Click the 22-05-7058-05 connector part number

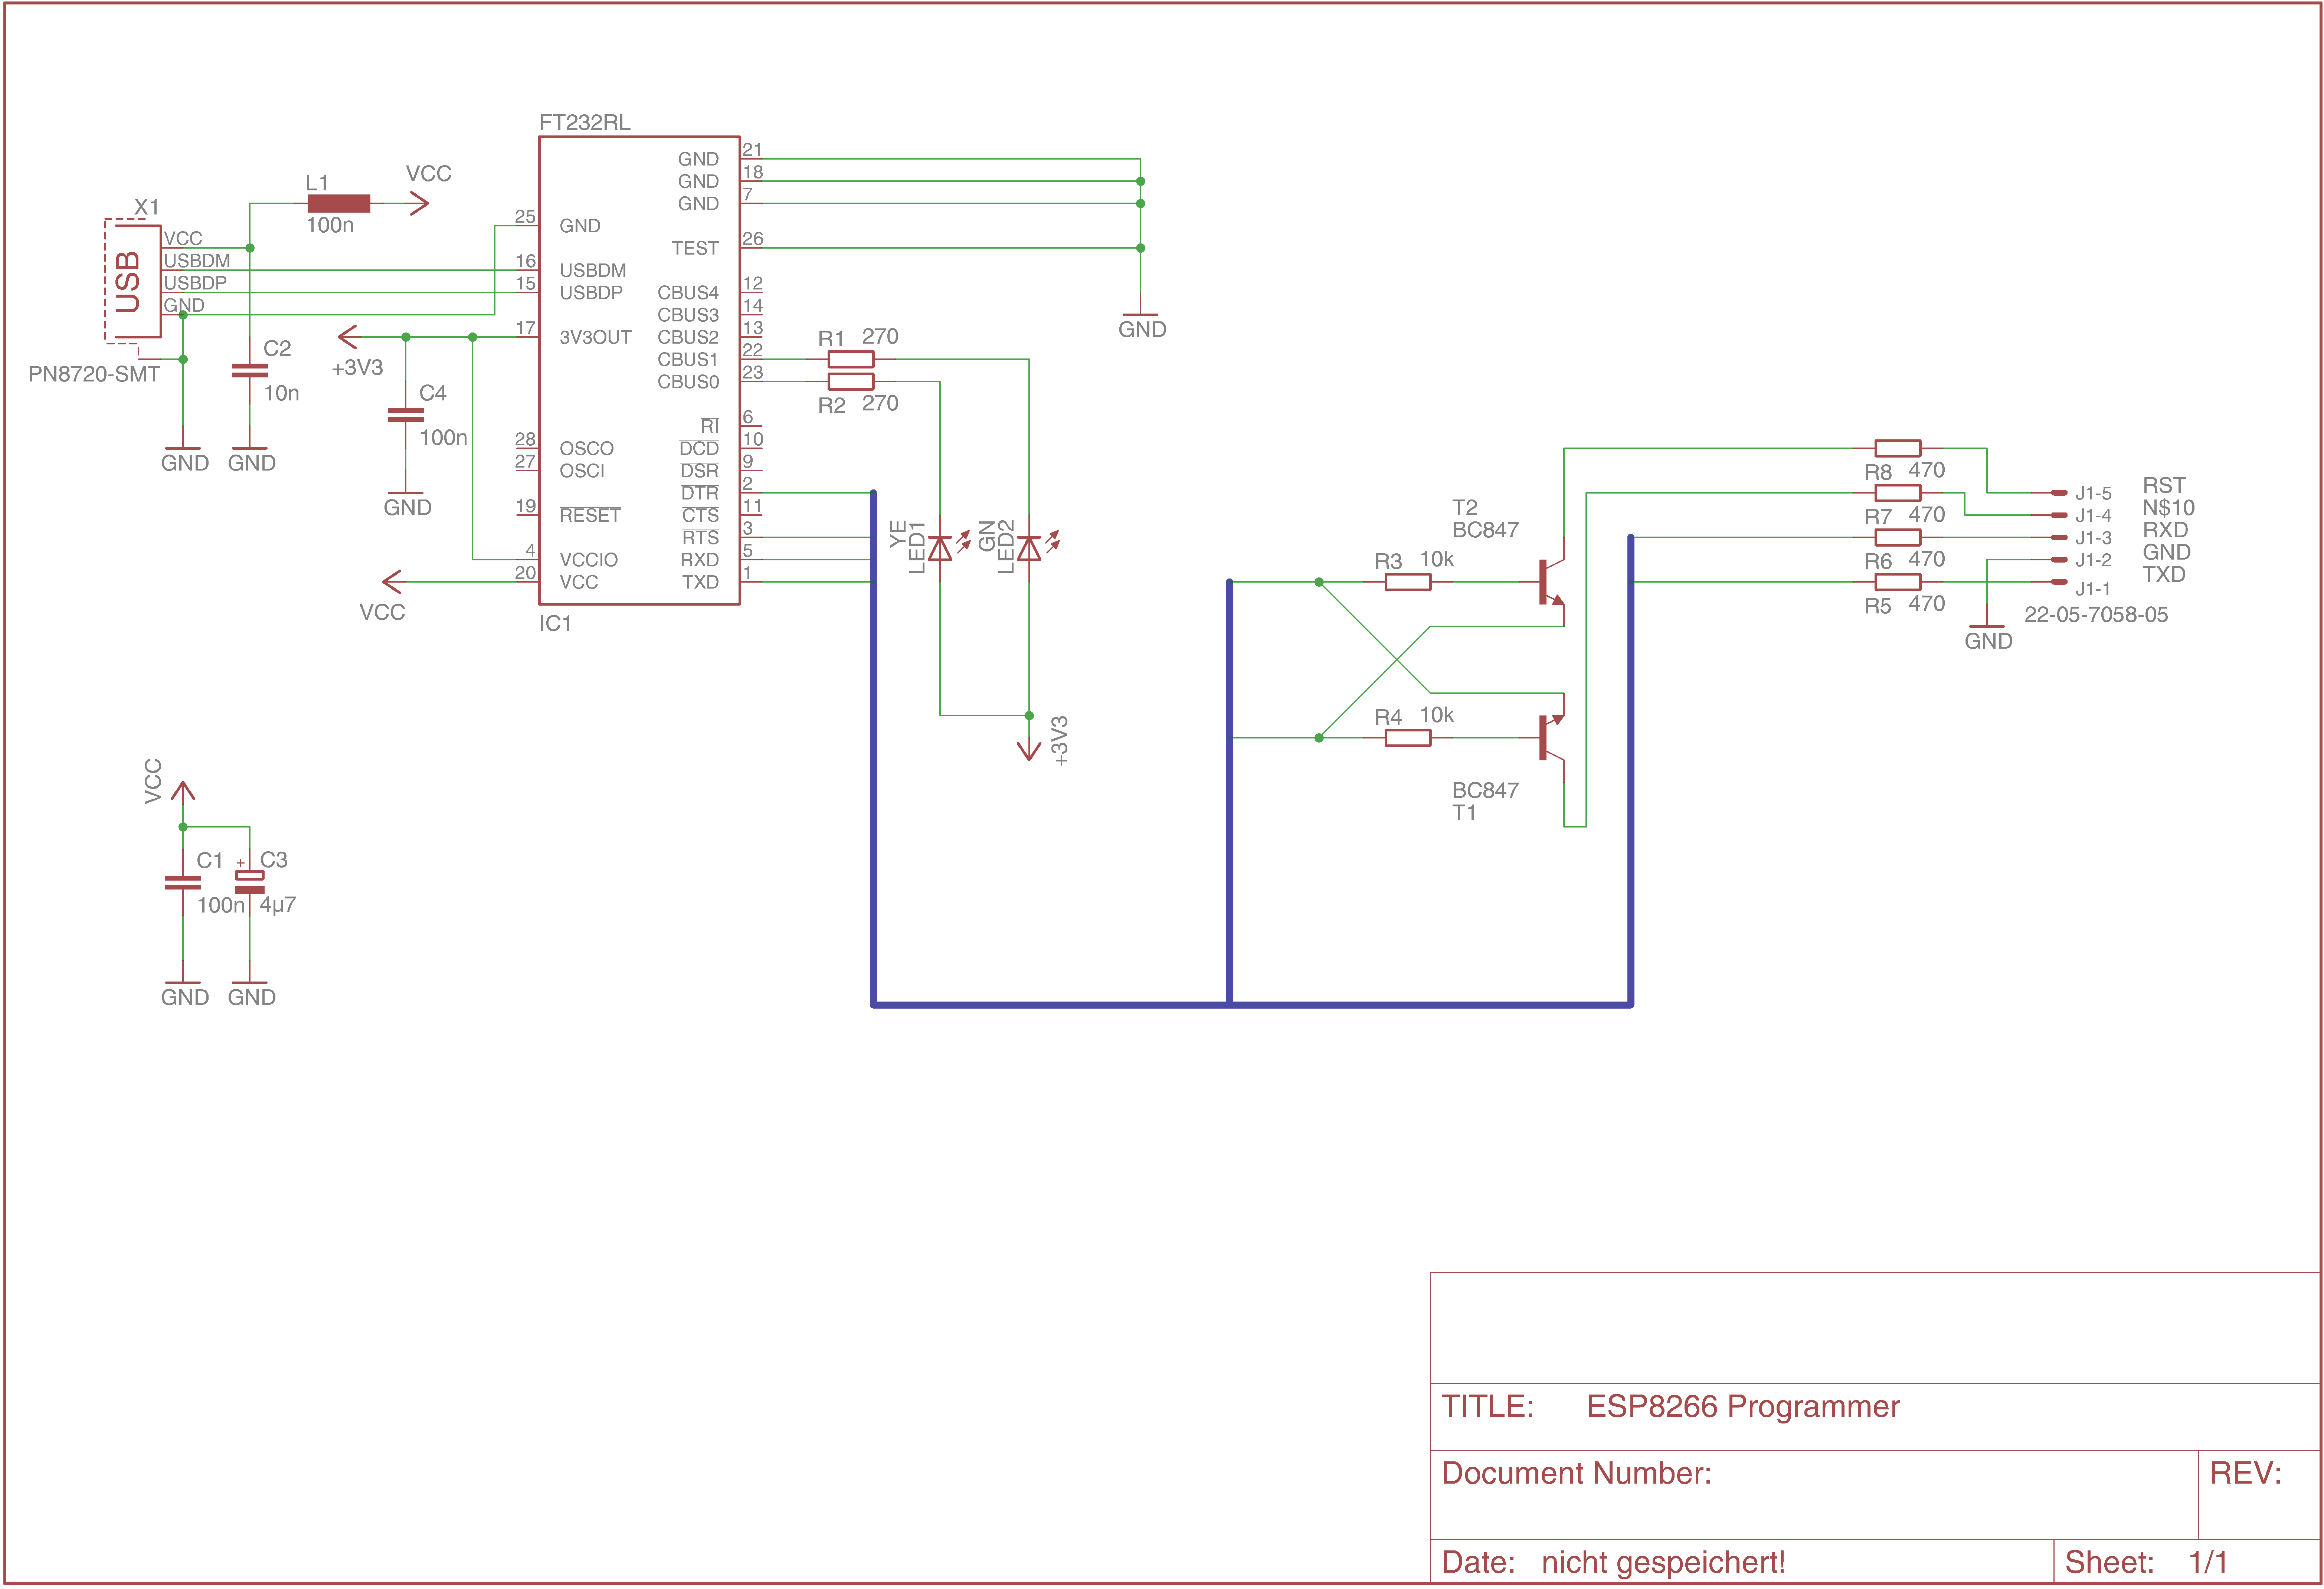point(2096,614)
